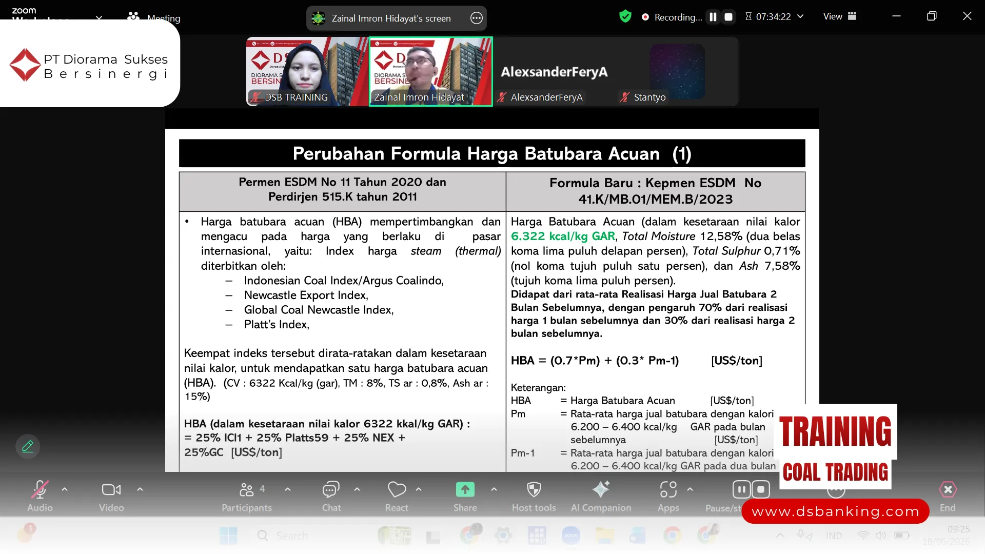Open the battery status tray icon
The image size is (985, 554).
tap(901, 536)
